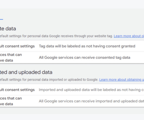Click description mentioning 'imported or uploaded to Google'

tap(49, 80)
